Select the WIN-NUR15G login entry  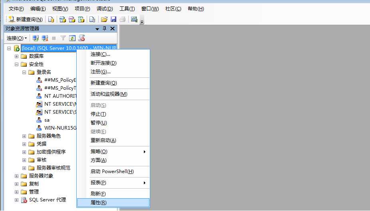(x=60, y=128)
